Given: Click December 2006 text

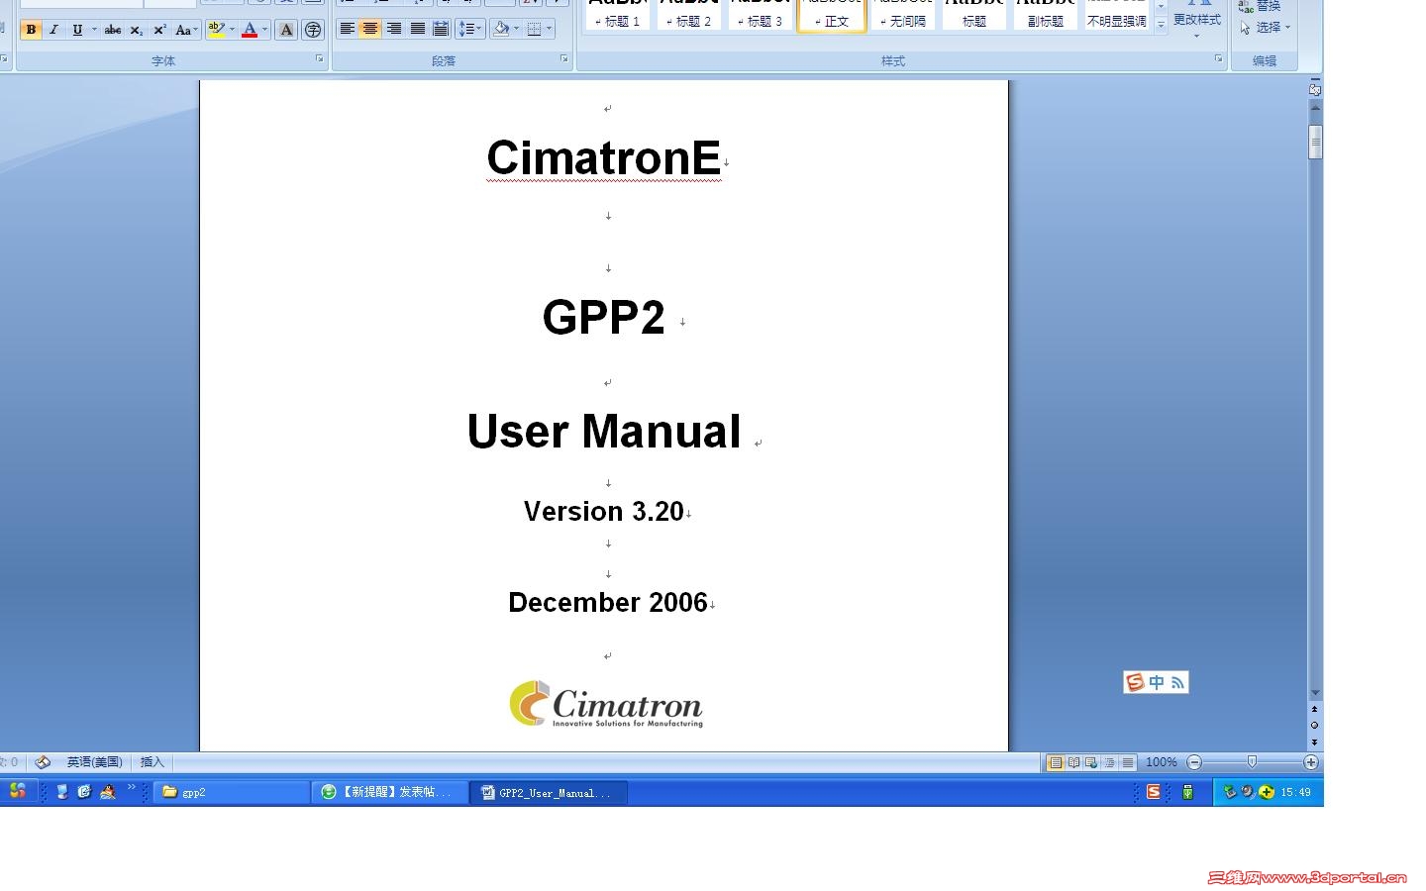Looking at the screenshot, I should coord(608,602).
